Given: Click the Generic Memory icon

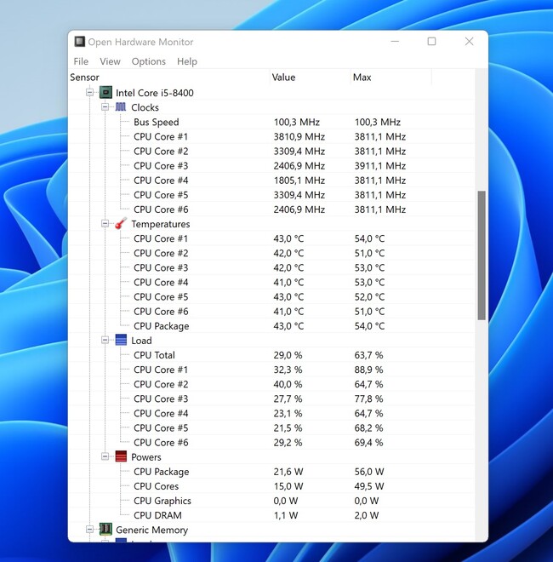Looking at the screenshot, I should click(105, 530).
